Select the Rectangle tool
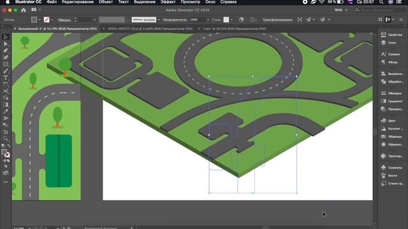Image resolution: width=408 pixels, height=229 pixels. [6, 64]
